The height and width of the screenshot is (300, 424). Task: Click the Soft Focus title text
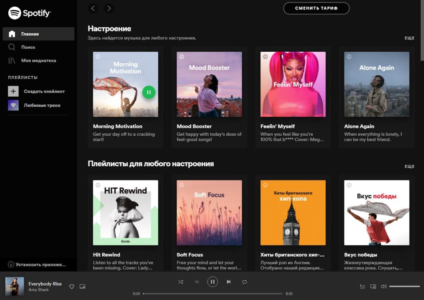190,254
